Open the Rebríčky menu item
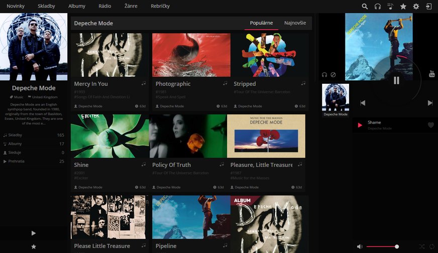Viewport: 438px width, 253px height. click(x=160, y=6)
